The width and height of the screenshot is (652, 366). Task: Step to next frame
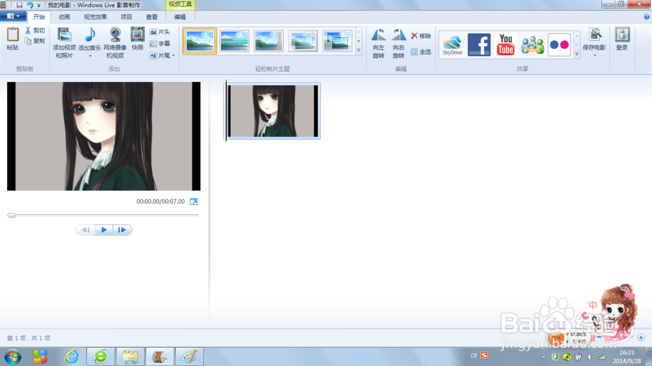122,230
